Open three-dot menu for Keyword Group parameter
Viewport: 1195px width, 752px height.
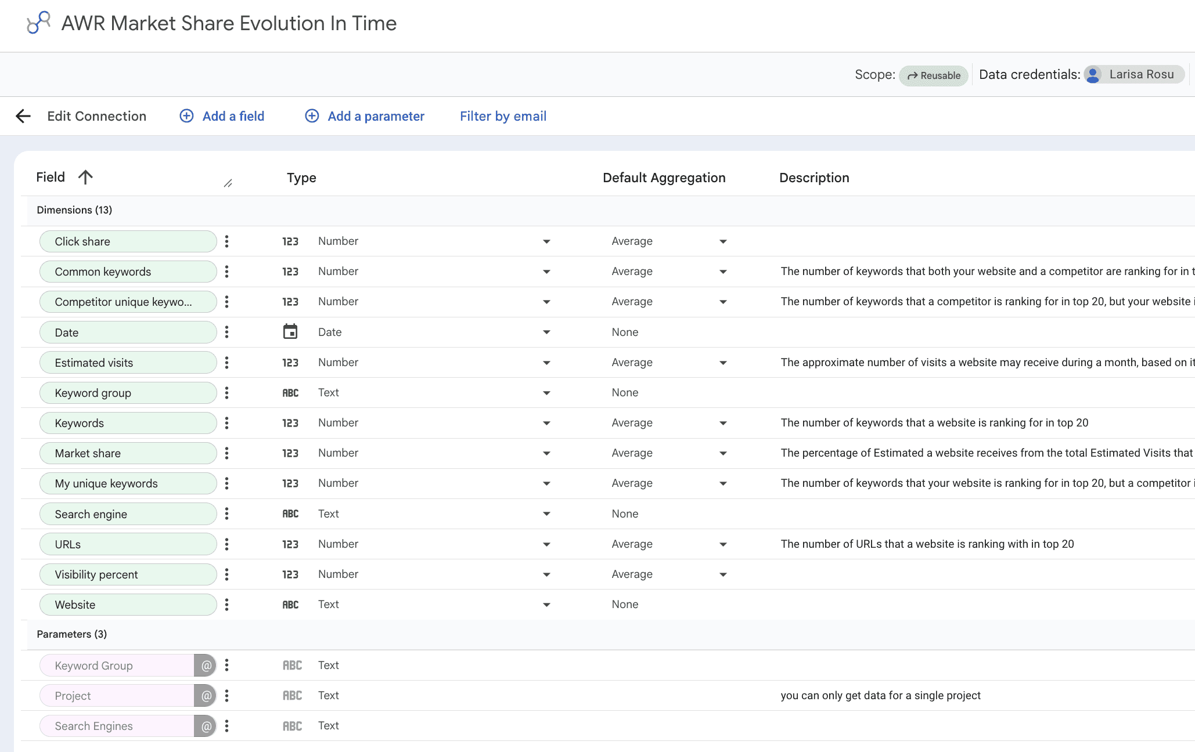pos(226,665)
